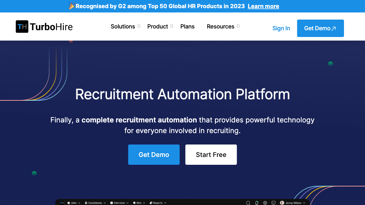Open the notifications bell in preview
Screen dimensions: 365x205
point(257,203)
